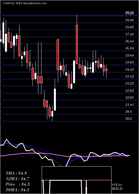Select the 30.8 price axis label

(128, 112)
